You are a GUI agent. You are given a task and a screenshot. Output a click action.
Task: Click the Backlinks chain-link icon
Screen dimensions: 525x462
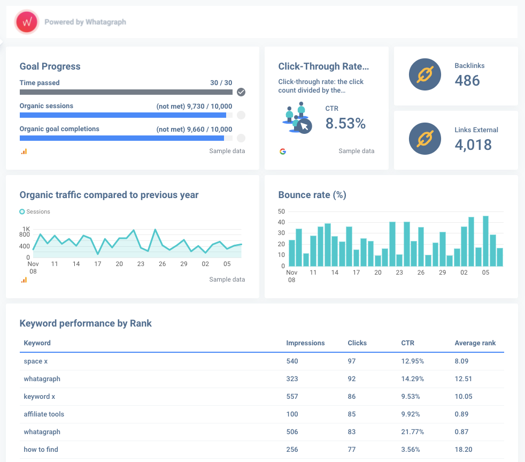coord(424,74)
